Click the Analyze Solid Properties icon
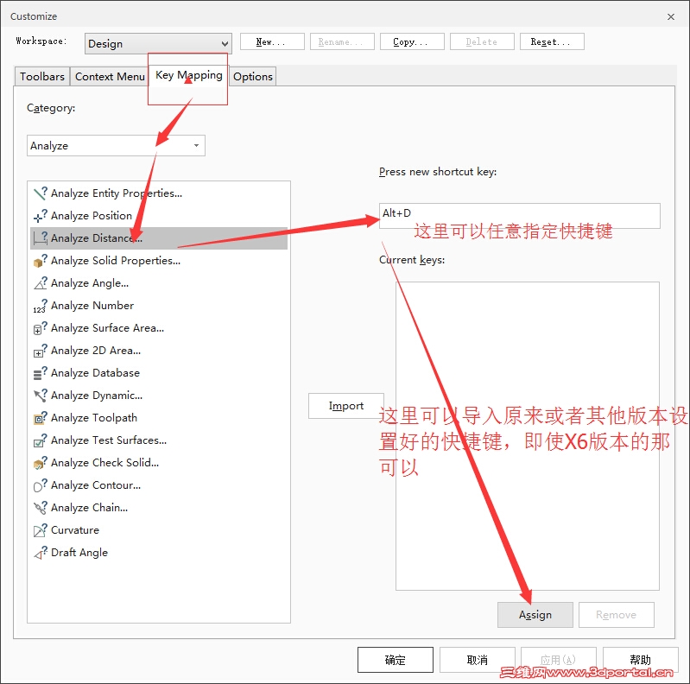Screen dimensions: 690x684 tap(41, 260)
